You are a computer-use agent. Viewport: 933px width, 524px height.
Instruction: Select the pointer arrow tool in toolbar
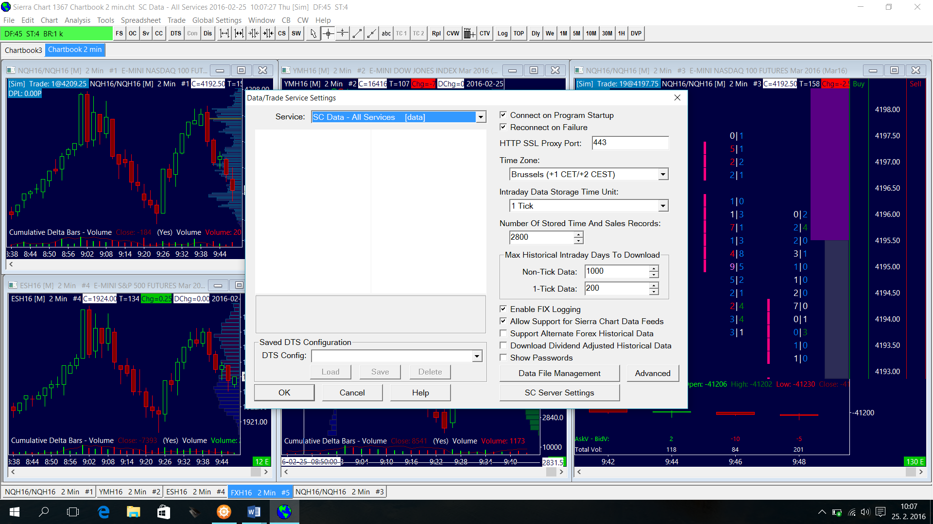(x=313, y=33)
